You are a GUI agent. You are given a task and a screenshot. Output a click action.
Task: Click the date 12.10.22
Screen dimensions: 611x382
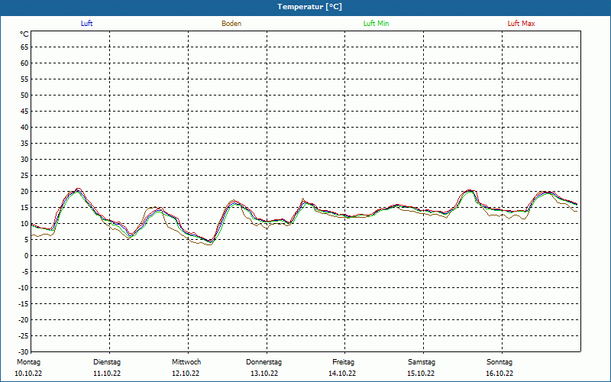pos(186,374)
